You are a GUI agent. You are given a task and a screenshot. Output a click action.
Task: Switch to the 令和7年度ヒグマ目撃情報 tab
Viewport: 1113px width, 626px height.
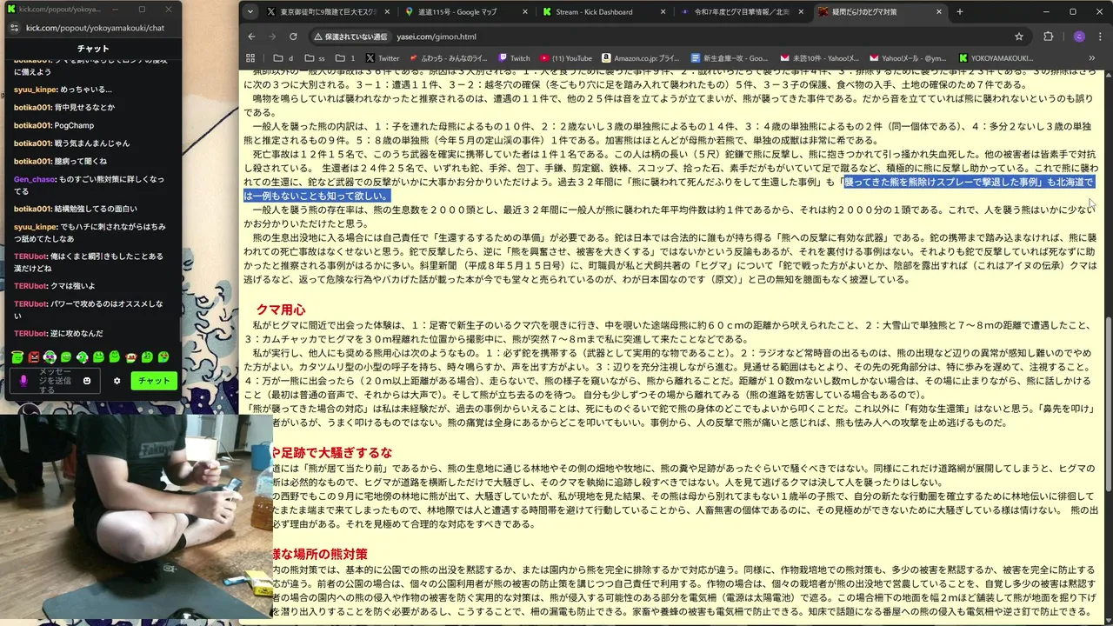[741, 12]
